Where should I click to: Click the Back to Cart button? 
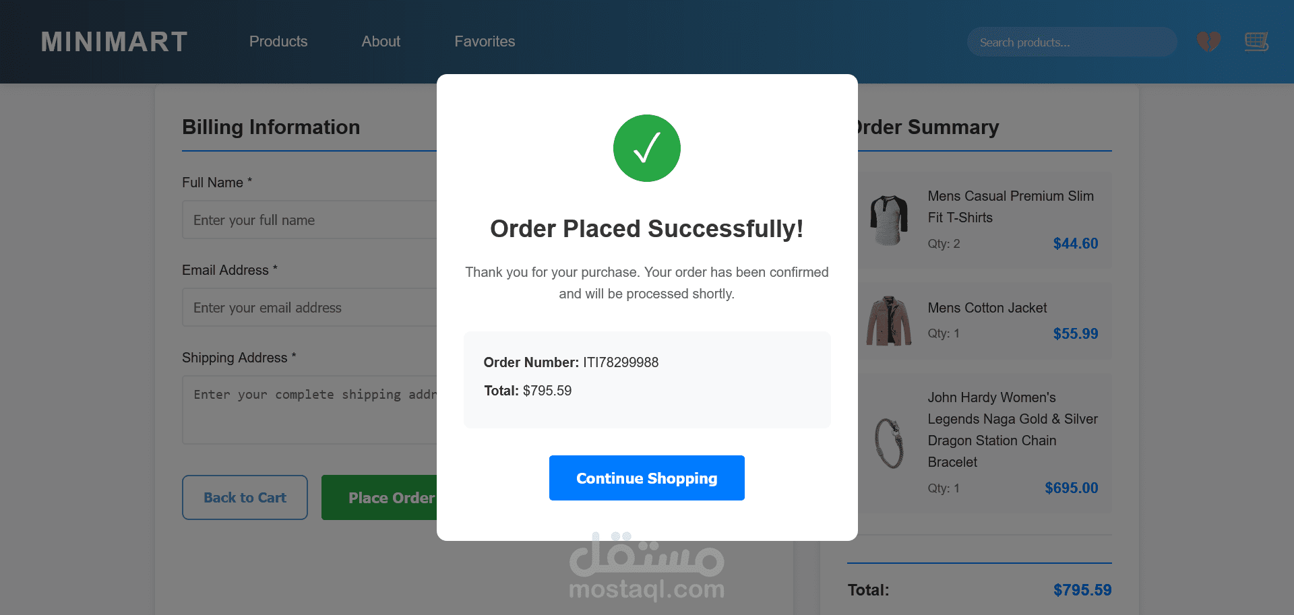pyautogui.click(x=245, y=498)
